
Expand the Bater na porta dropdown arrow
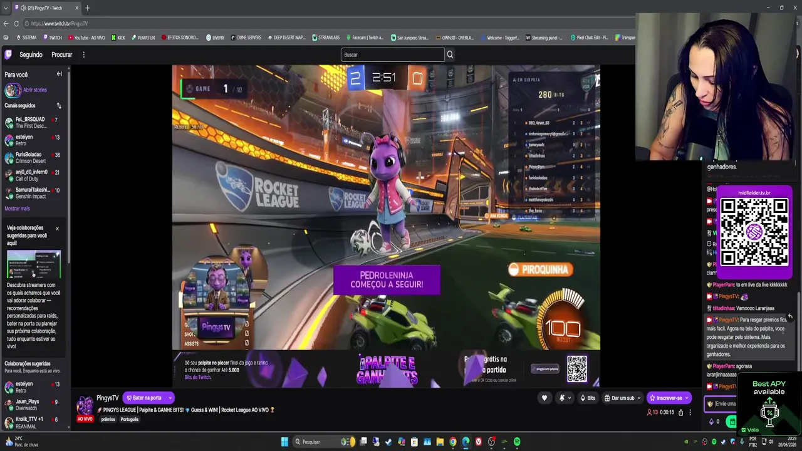[170, 398]
